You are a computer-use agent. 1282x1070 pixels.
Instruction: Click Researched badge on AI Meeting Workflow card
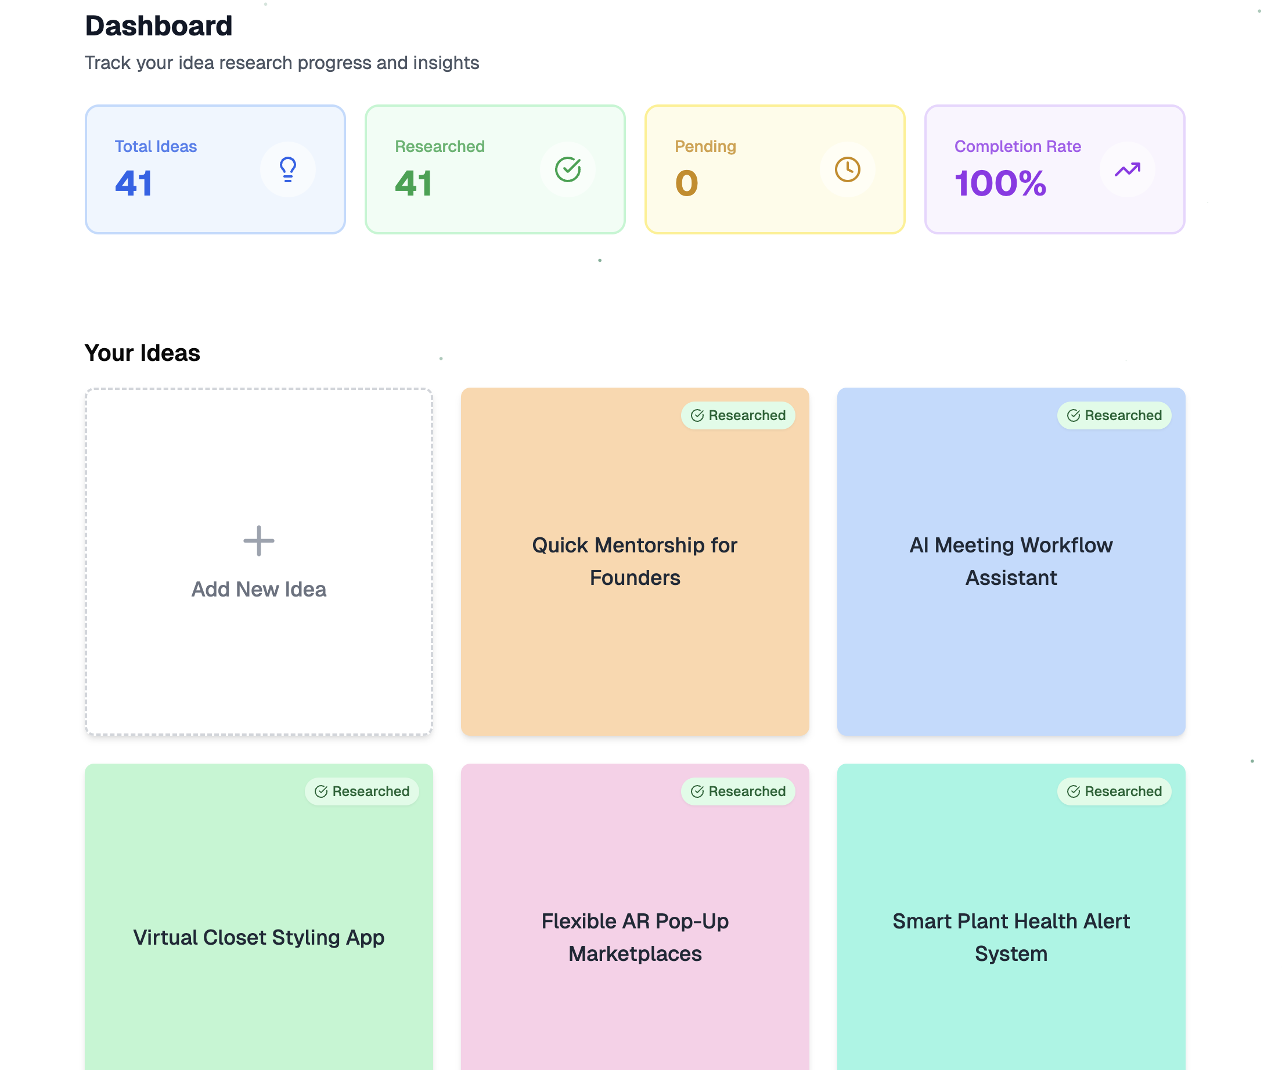[x=1114, y=415]
